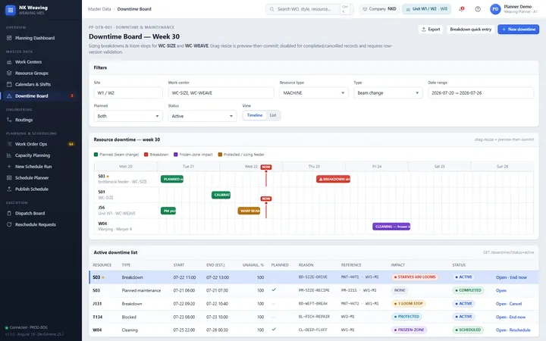Select the S03 PLANNED timeline bar

171,179
